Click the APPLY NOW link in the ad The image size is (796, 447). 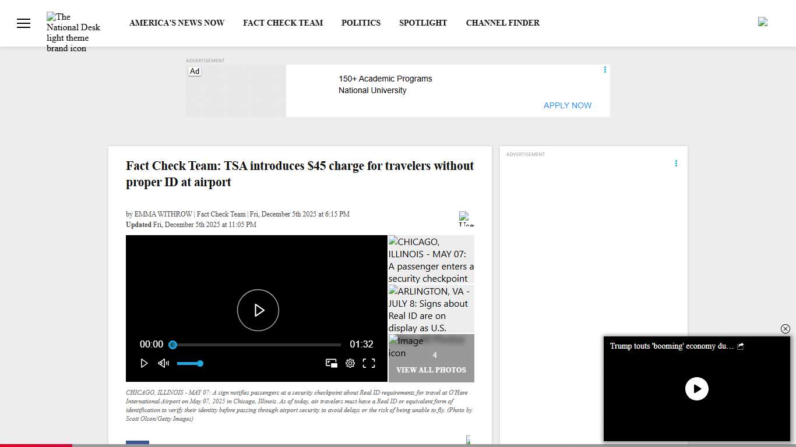pyautogui.click(x=567, y=105)
